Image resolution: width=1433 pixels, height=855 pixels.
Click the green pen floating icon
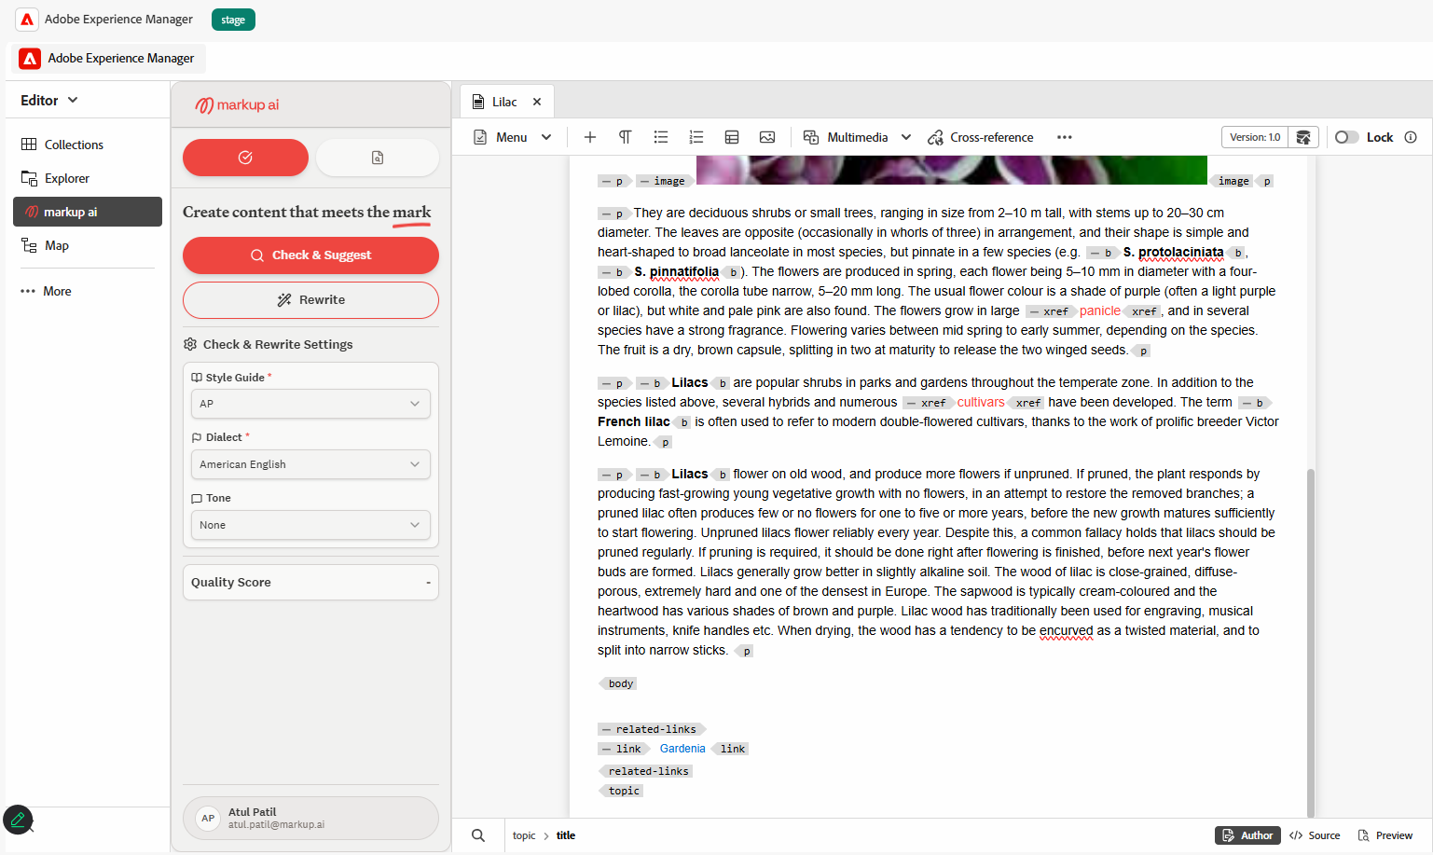[x=18, y=820]
